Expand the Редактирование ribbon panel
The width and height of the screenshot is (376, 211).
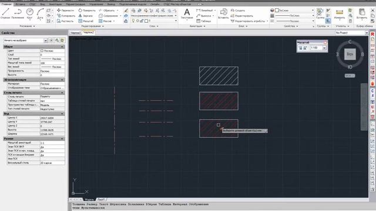[93, 26]
